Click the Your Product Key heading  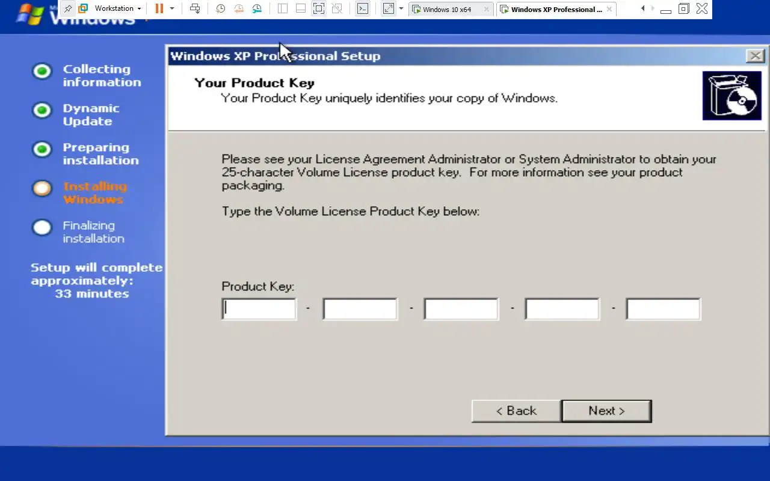(254, 83)
